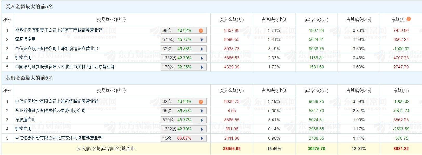Expand the 深股通专用 arrow in the sell top-5 table
This screenshot has width=422, height=155.
tap(202, 120)
